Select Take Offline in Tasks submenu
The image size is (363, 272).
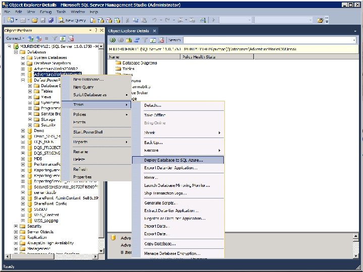pos(178,115)
